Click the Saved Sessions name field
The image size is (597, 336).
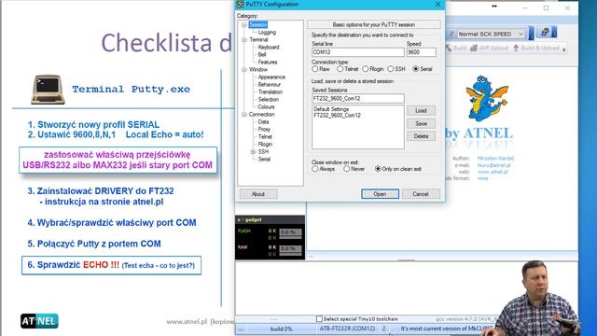pos(358,98)
